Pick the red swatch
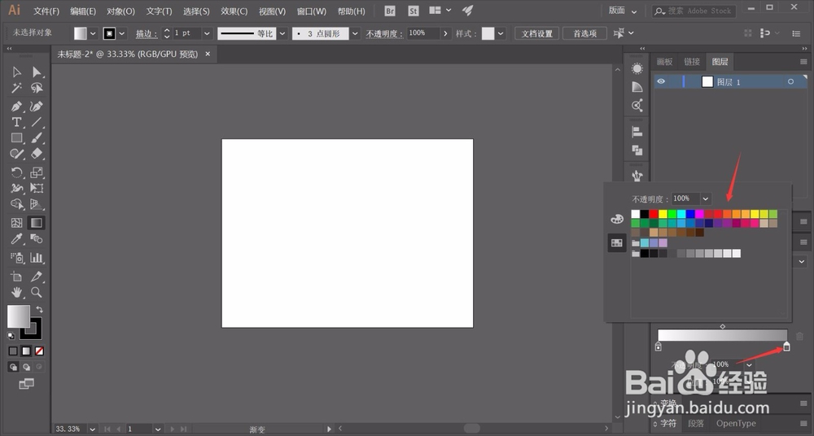This screenshot has width=814, height=436. [x=654, y=214]
